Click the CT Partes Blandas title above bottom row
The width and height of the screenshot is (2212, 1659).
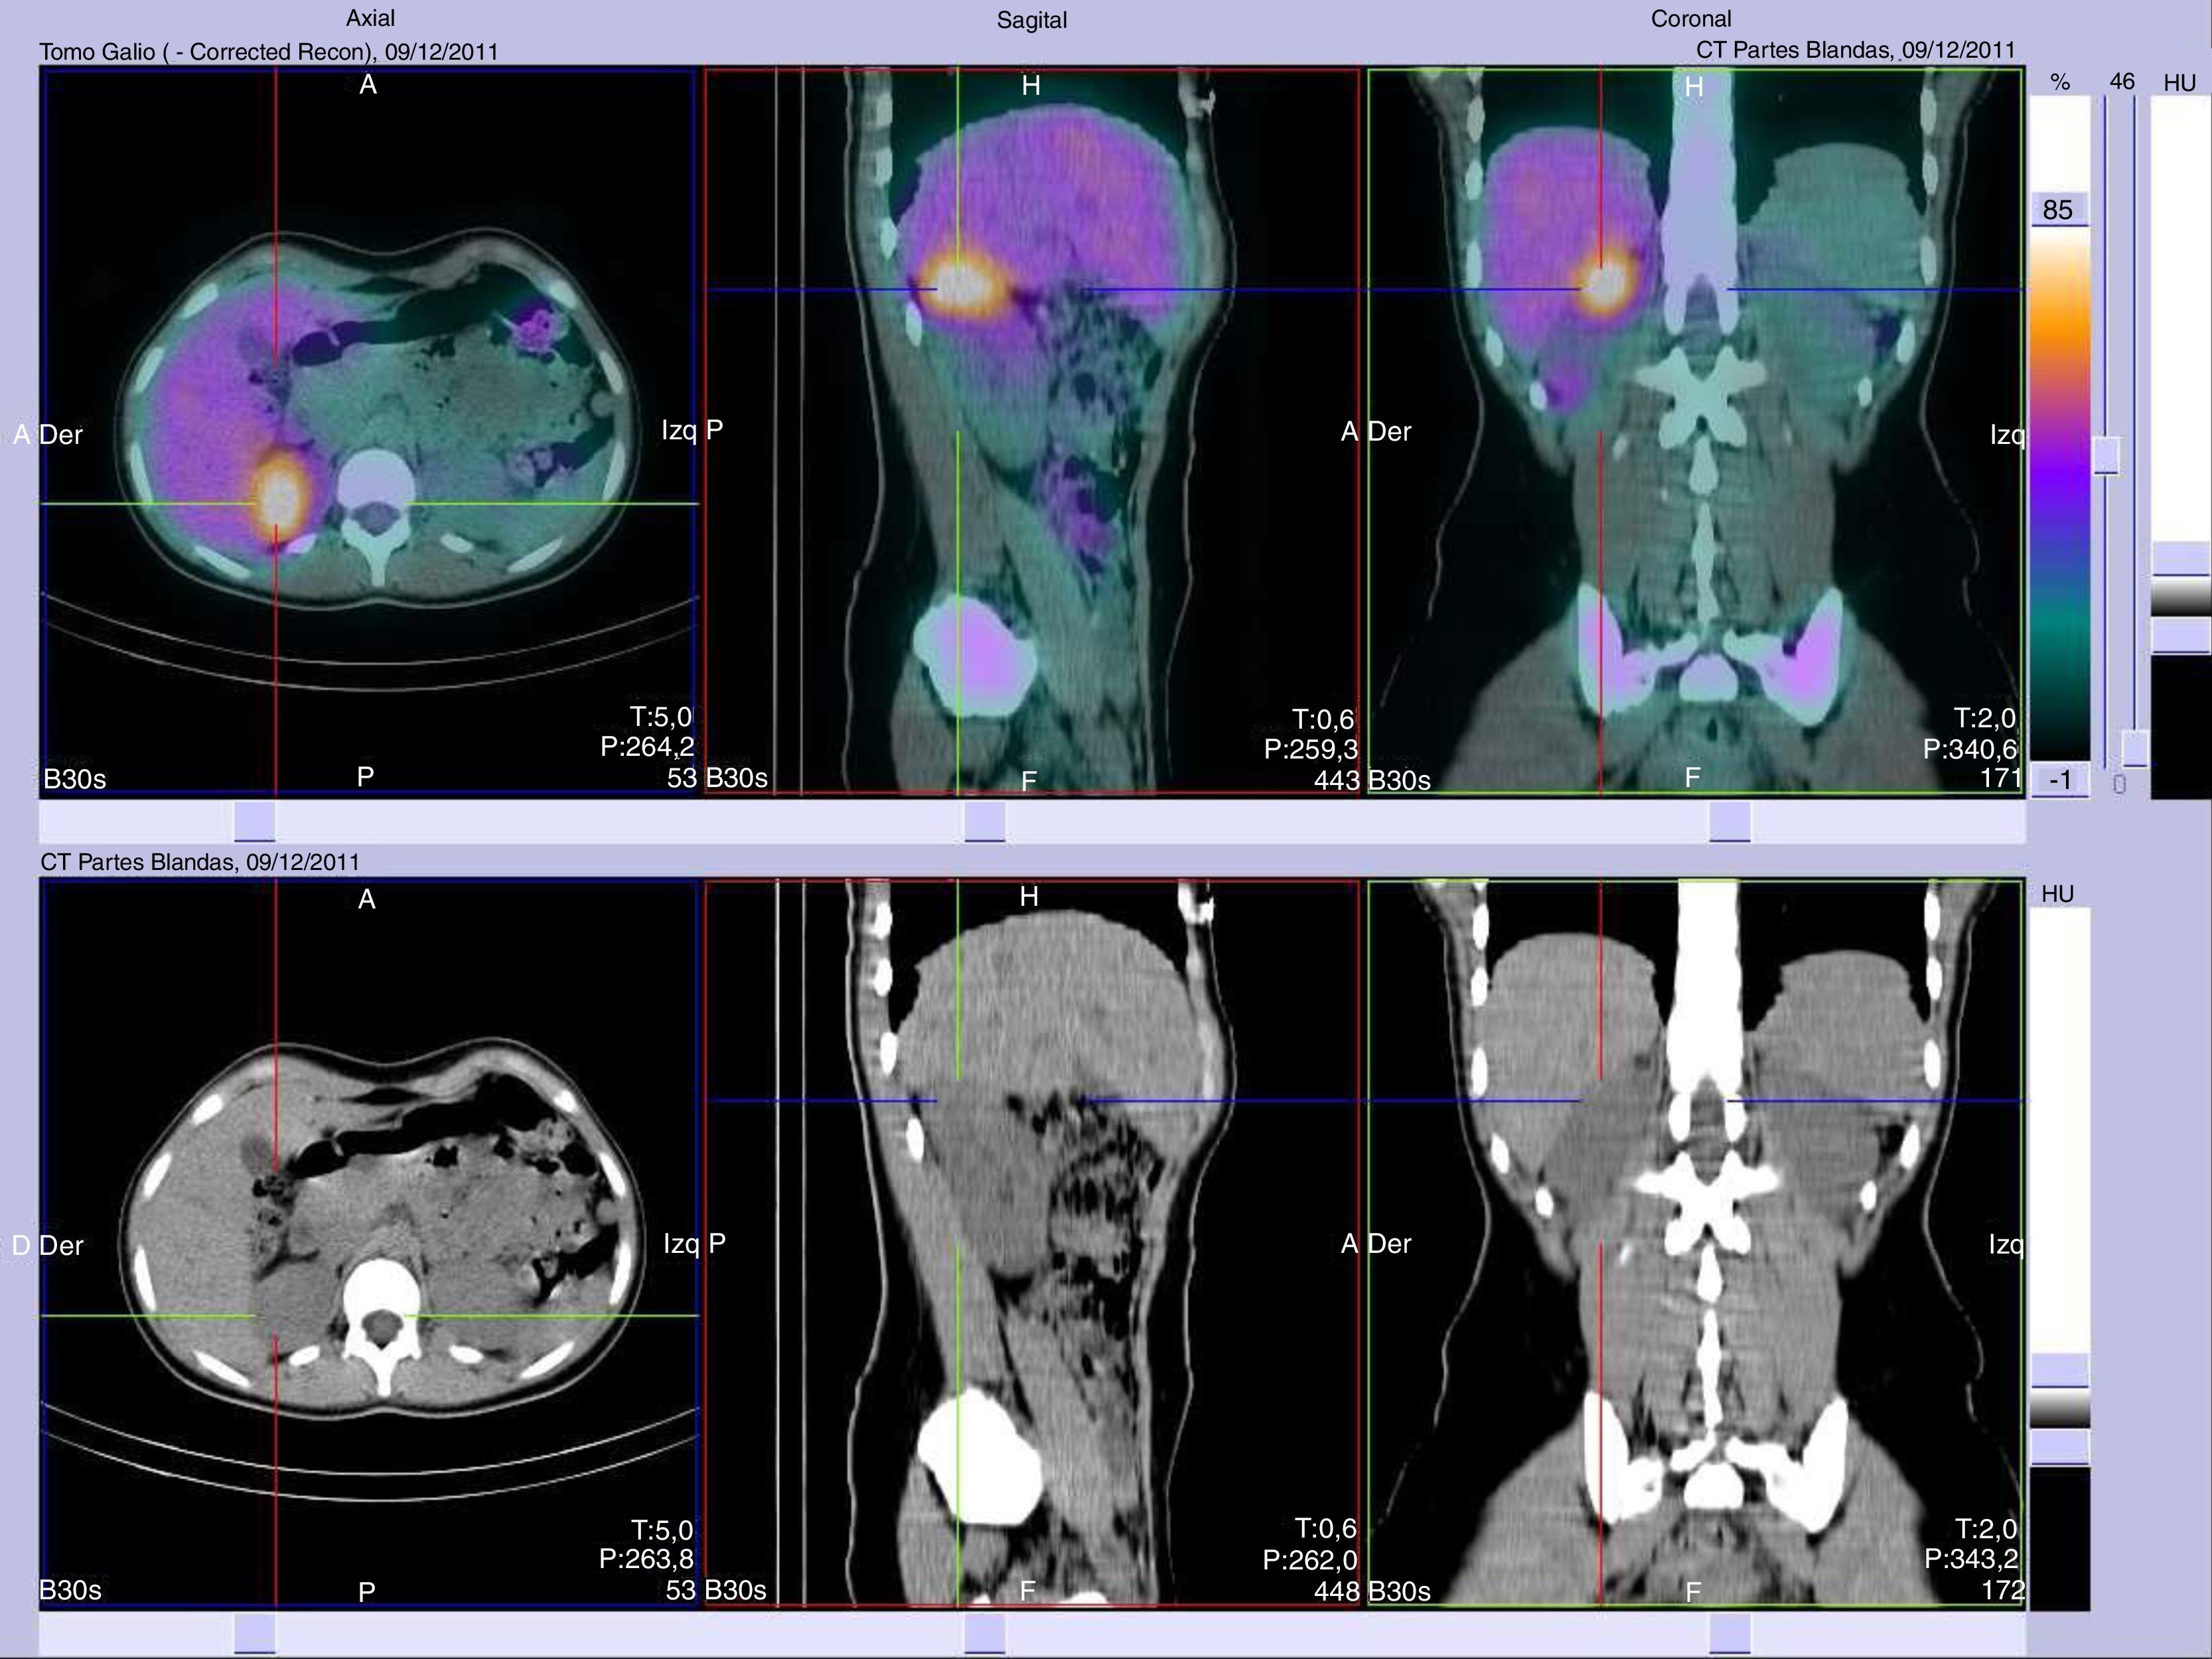click(200, 862)
